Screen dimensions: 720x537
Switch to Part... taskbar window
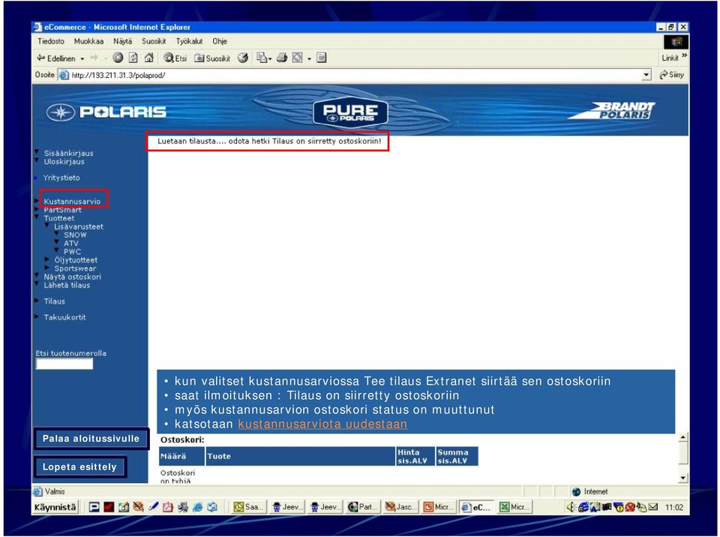pyautogui.click(x=363, y=507)
